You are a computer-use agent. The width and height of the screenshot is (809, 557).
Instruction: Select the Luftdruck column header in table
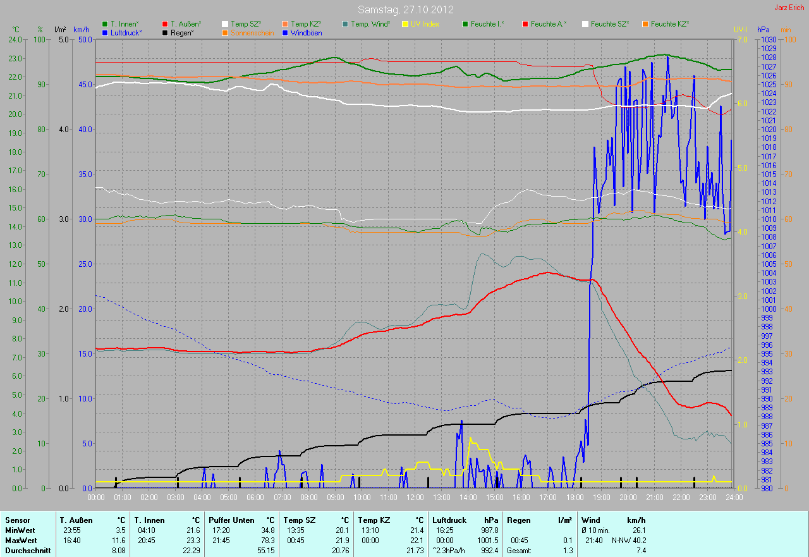click(449, 520)
